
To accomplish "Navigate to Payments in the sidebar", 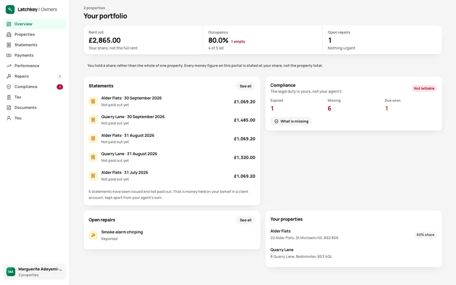I will tap(35, 55).
